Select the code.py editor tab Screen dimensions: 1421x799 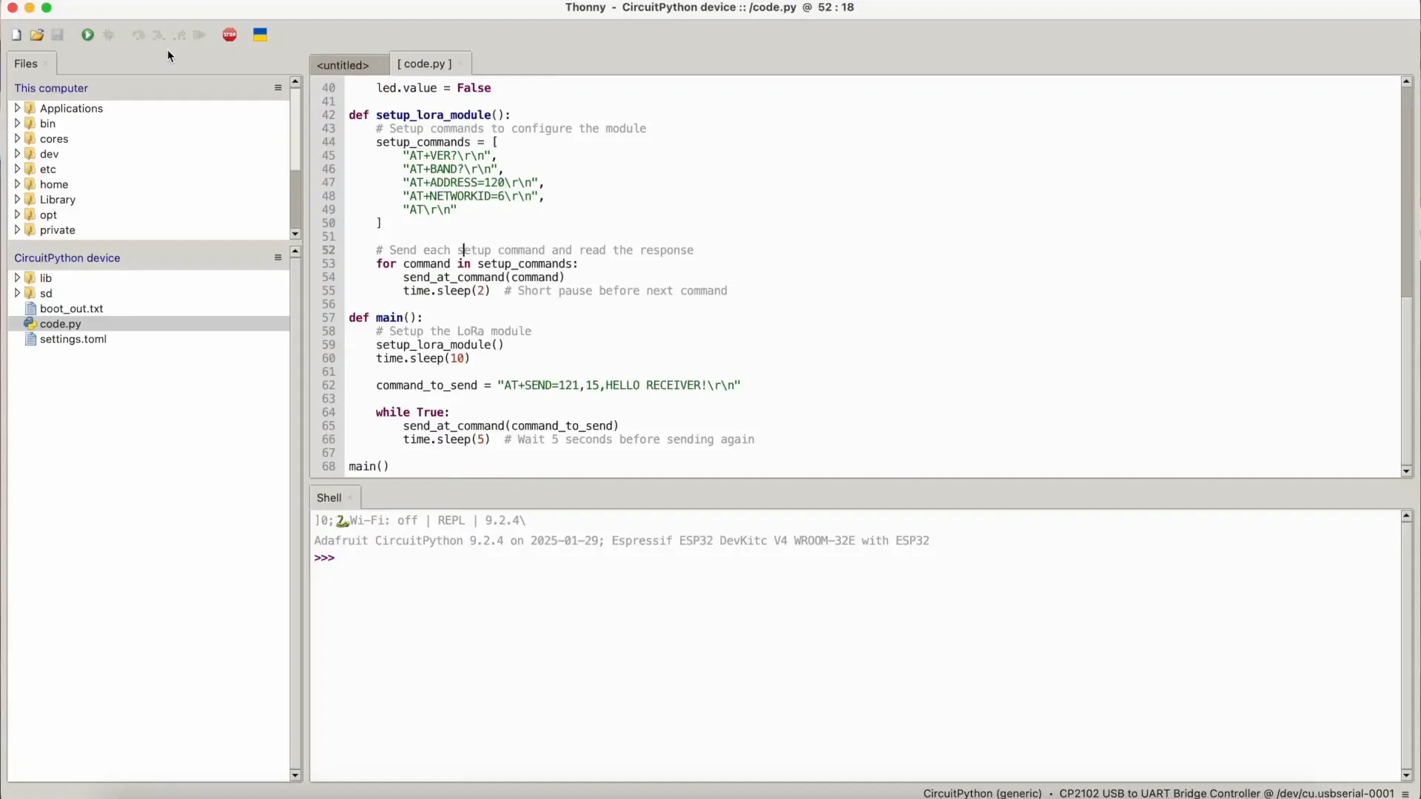424,64
